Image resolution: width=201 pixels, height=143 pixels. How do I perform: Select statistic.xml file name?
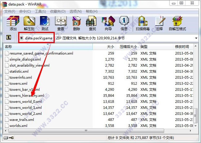click(x=19, y=71)
